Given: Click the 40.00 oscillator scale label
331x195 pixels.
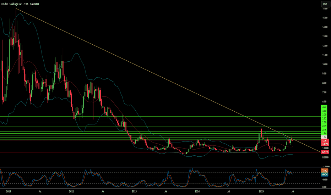Looking at the screenshot, I should pos(325,180).
